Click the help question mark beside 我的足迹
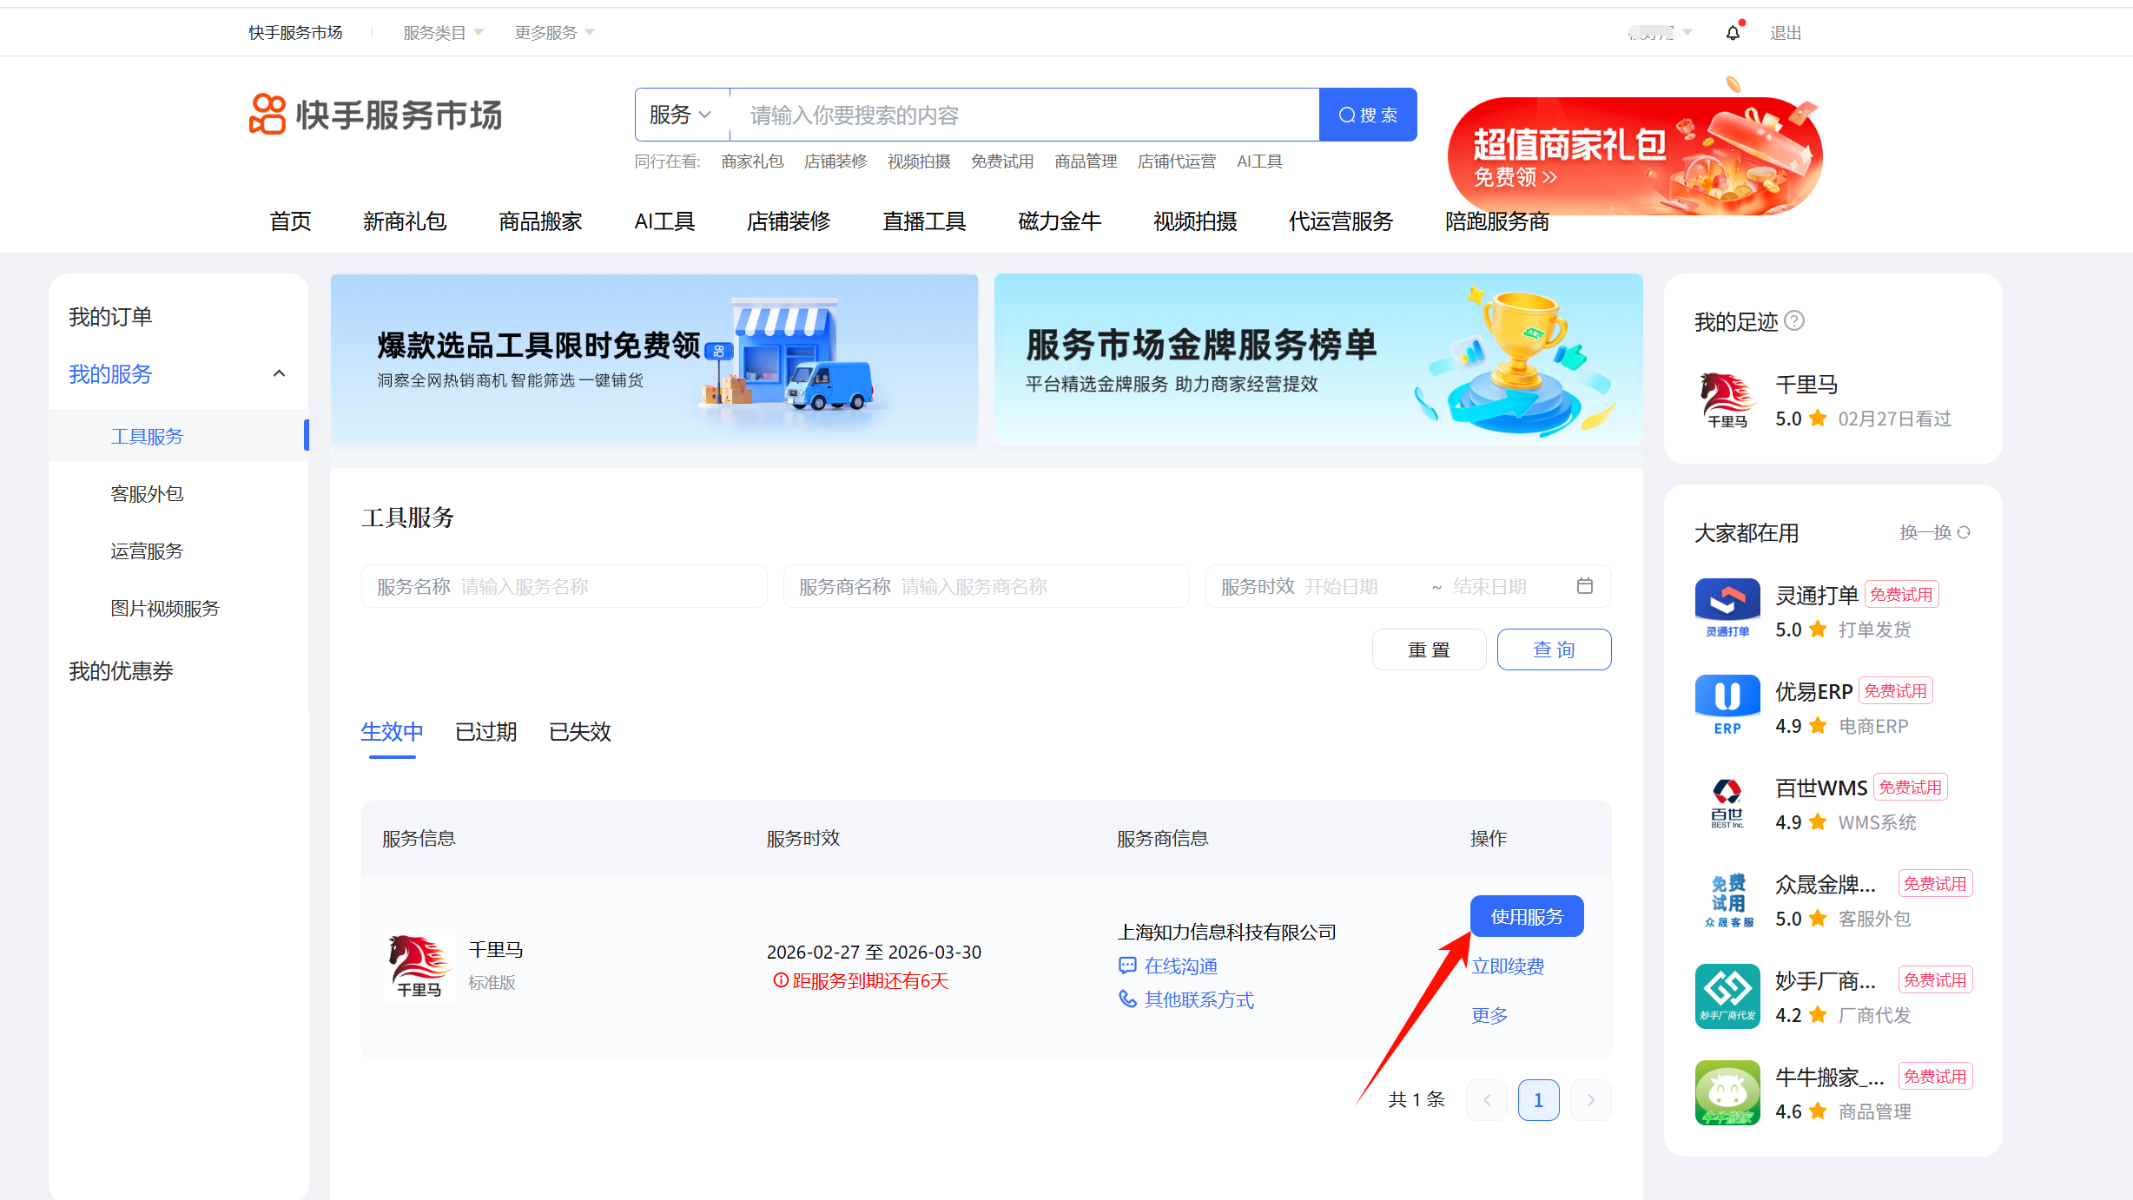The width and height of the screenshot is (2133, 1200). [x=1794, y=321]
